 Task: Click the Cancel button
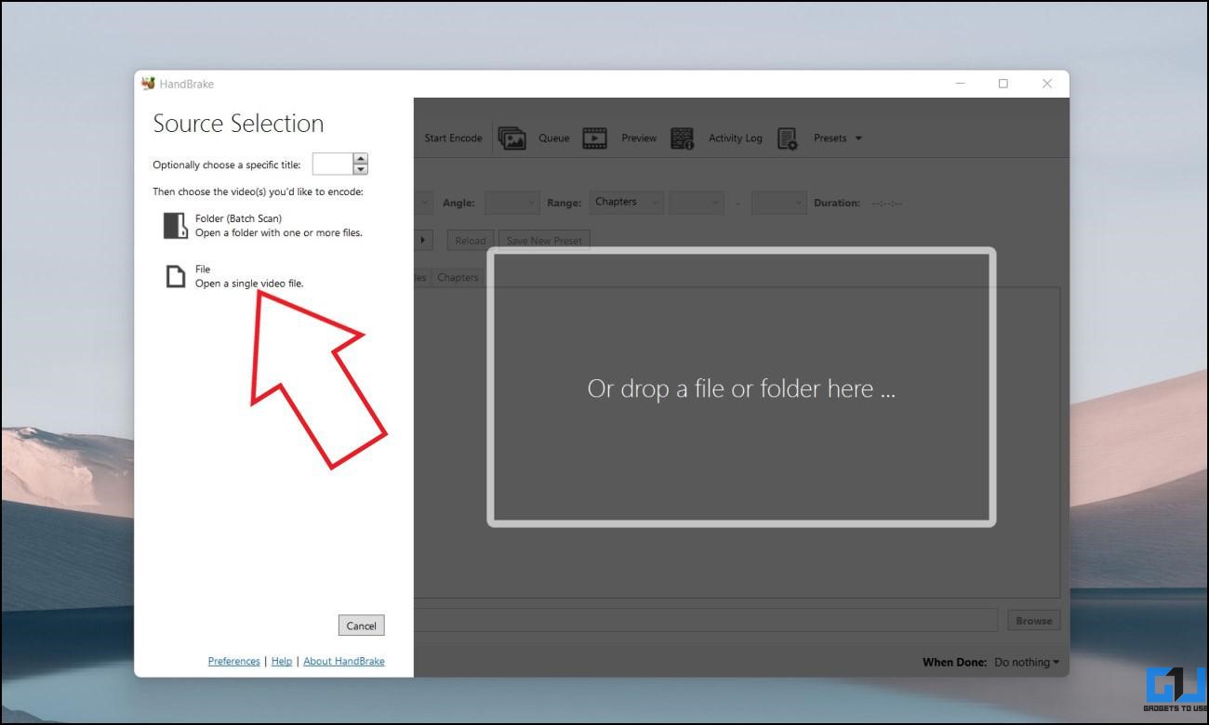361,626
